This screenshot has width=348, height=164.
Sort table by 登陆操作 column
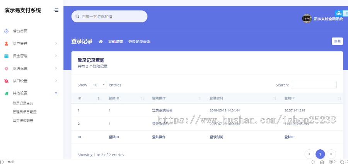coord(200,98)
